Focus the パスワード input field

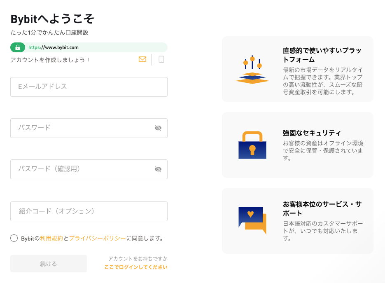pos(89,128)
